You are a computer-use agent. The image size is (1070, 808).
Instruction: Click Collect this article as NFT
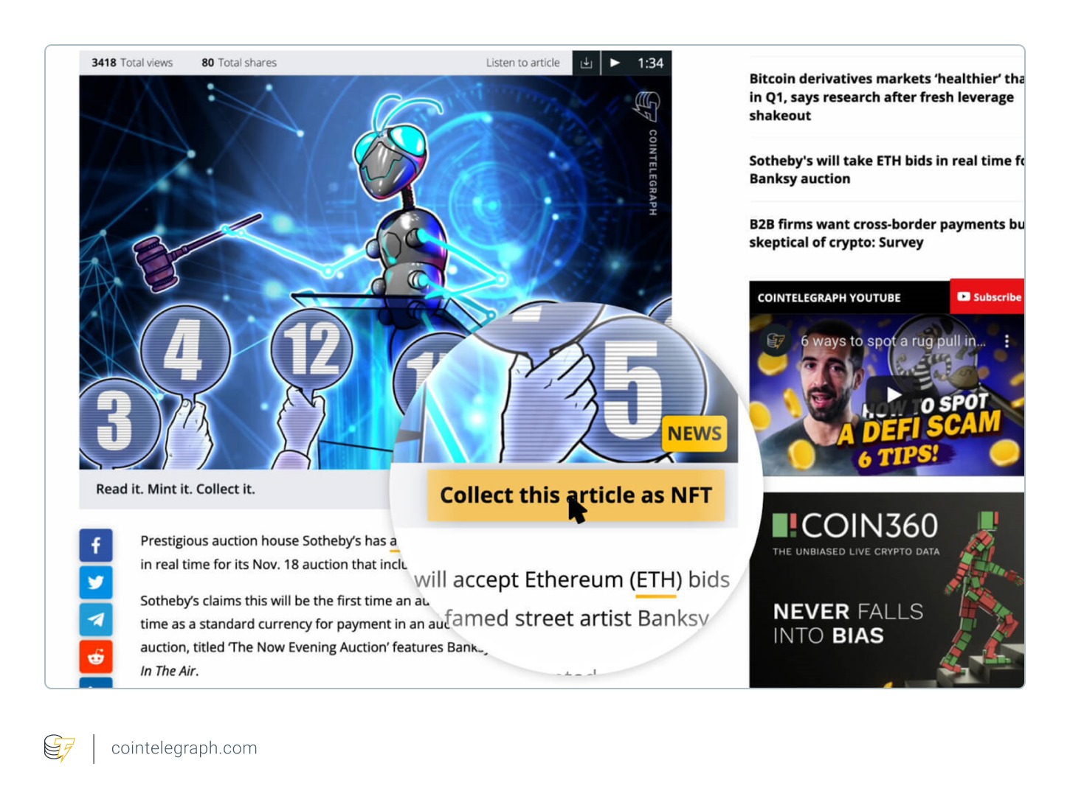(576, 495)
